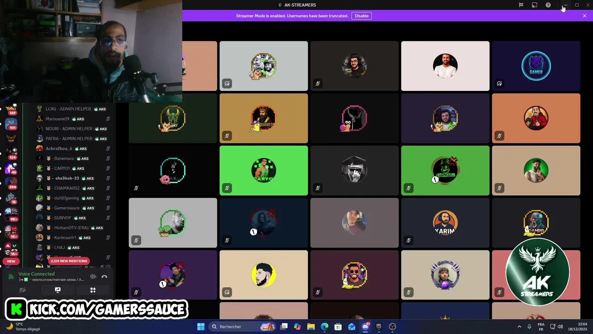The height and width of the screenshot is (334, 593).
Task: Click the tray microphone icon
Action: point(529,327)
